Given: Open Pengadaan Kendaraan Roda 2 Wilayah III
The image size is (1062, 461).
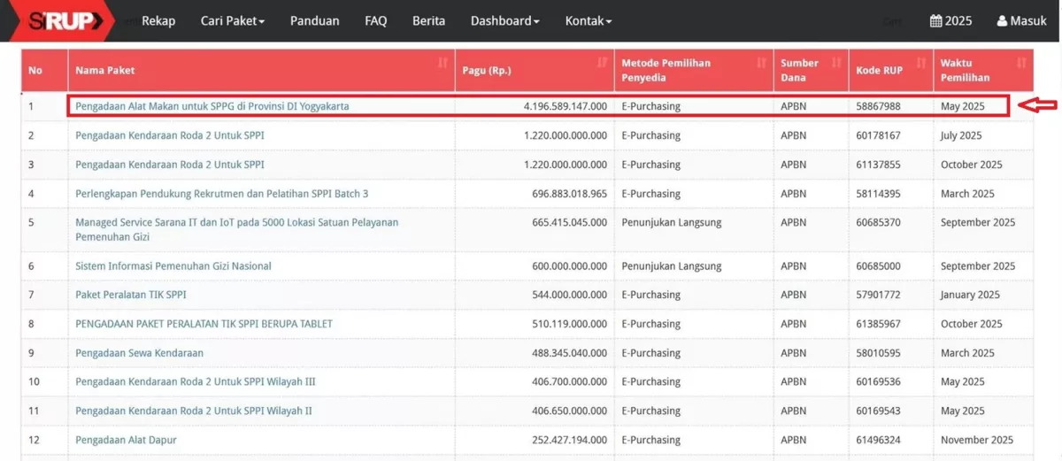Looking at the screenshot, I should point(196,381).
